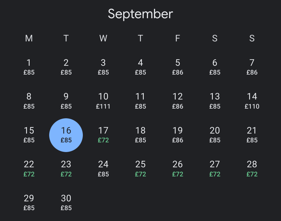Click September 1 date cell
The image size is (281, 221).
29,67
